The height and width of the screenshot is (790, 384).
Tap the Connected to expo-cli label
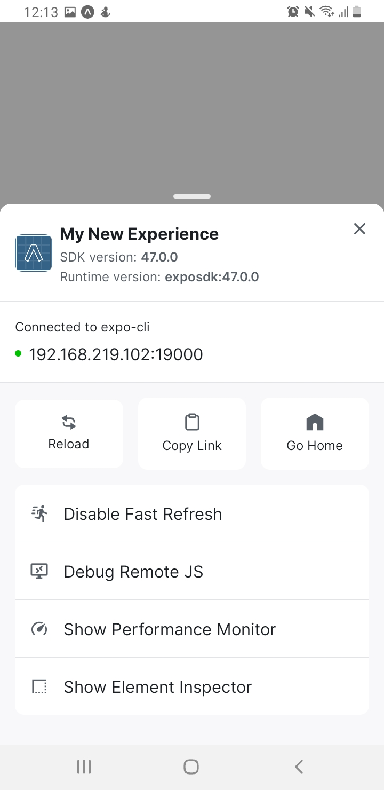(x=82, y=327)
